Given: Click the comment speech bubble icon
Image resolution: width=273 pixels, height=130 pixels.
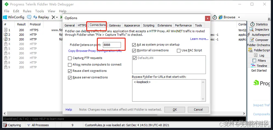Looking at the screenshot, I should coord(29,17).
